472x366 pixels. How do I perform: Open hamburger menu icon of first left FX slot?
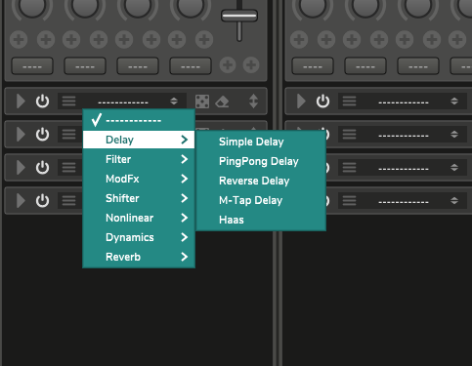(69, 102)
